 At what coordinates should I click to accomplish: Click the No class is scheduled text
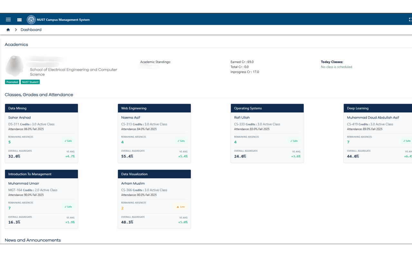pos(337,67)
